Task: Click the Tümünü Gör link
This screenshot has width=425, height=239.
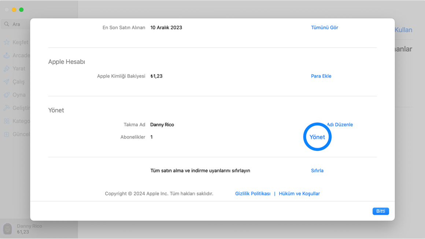Action: click(x=325, y=27)
